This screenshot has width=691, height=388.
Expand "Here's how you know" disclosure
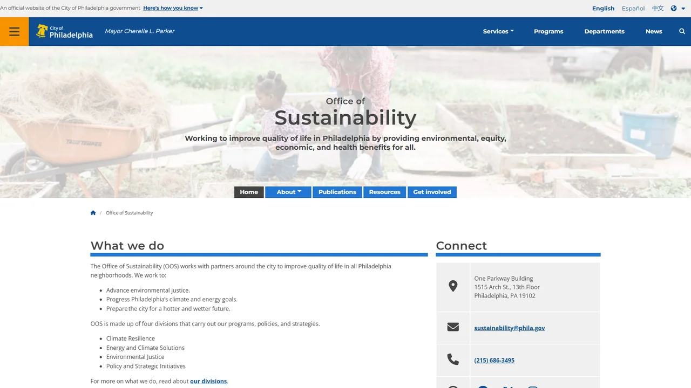[173, 8]
